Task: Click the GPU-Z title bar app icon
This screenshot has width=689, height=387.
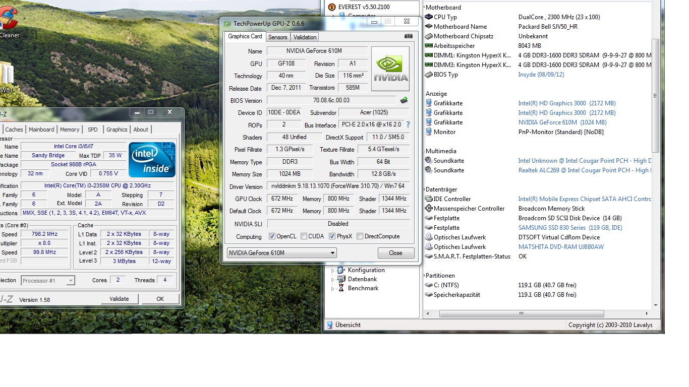Action: point(227,24)
